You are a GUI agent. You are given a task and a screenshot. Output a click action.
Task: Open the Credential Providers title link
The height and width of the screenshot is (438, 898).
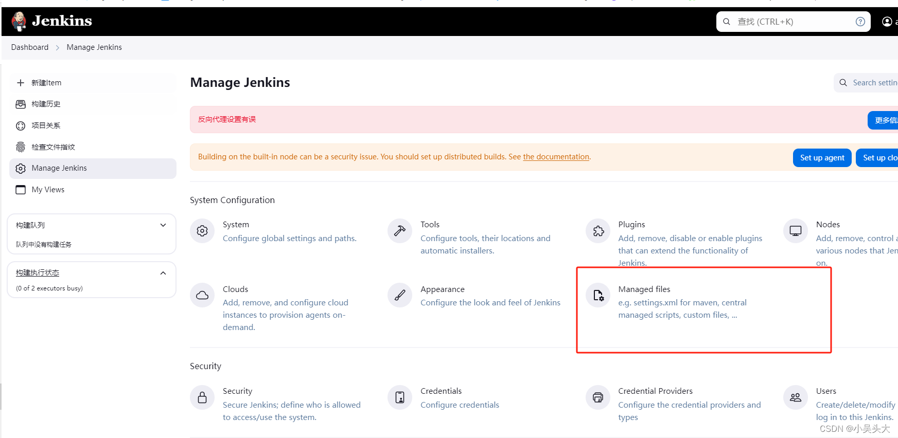(655, 391)
